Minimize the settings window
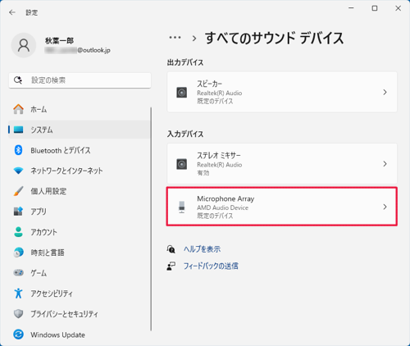The image size is (410, 346). (351, 8)
